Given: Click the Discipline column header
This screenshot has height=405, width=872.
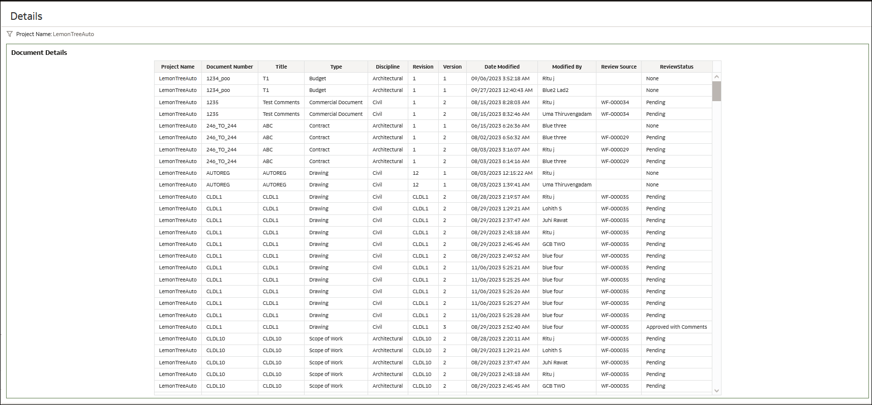Looking at the screenshot, I should 387,67.
